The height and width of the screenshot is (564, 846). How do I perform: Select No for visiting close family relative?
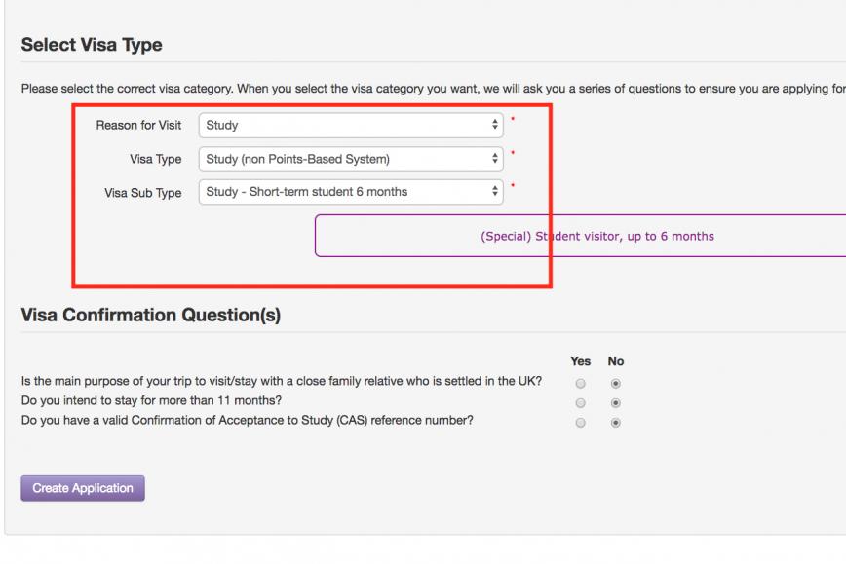[615, 384]
